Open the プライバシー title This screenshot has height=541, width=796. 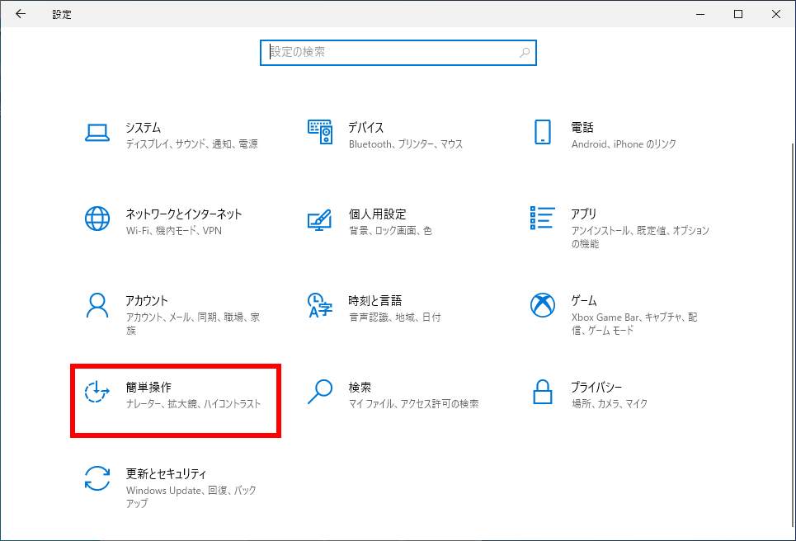596,388
